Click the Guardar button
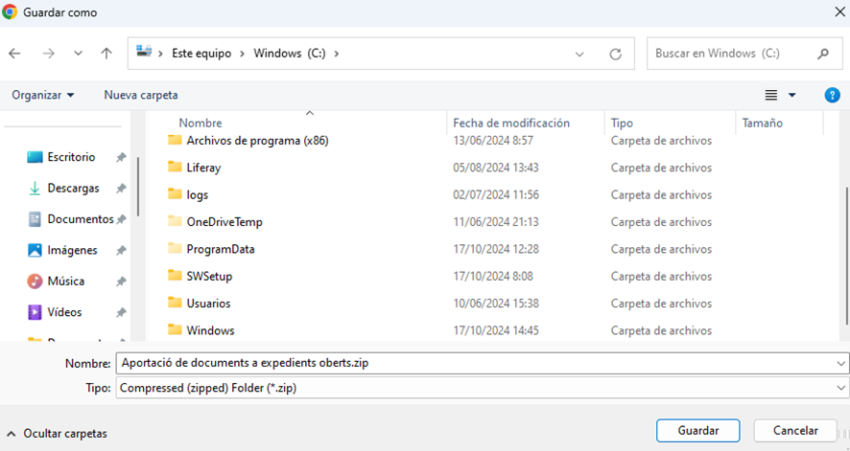 [x=698, y=431]
